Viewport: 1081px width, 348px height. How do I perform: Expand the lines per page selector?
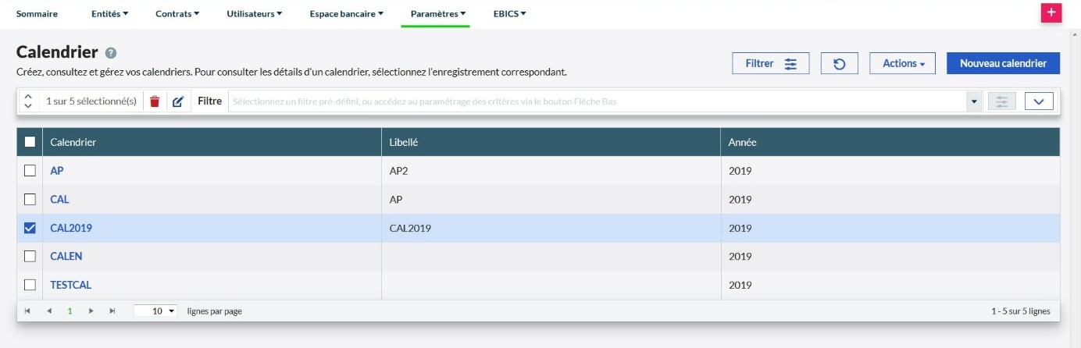coord(156,311)
